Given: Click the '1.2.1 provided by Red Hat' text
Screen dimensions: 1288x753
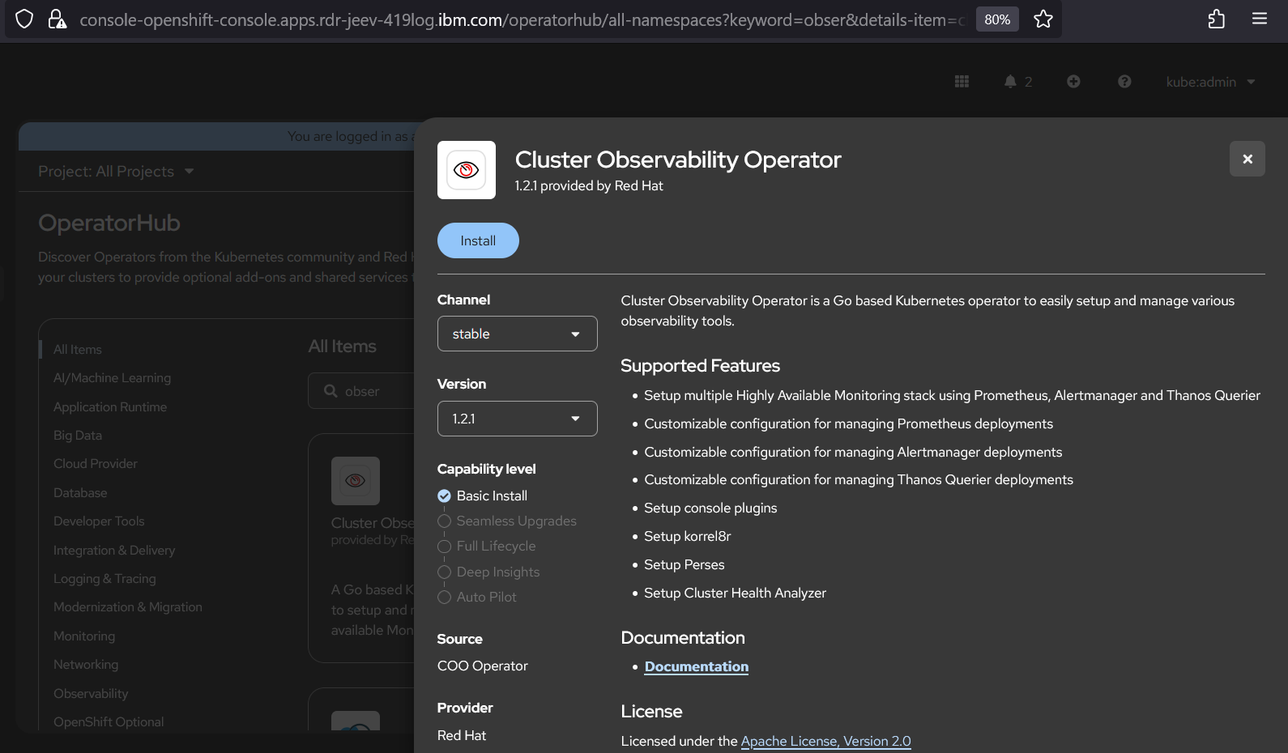Looking at the screenshot, I should tap(589, 186).
